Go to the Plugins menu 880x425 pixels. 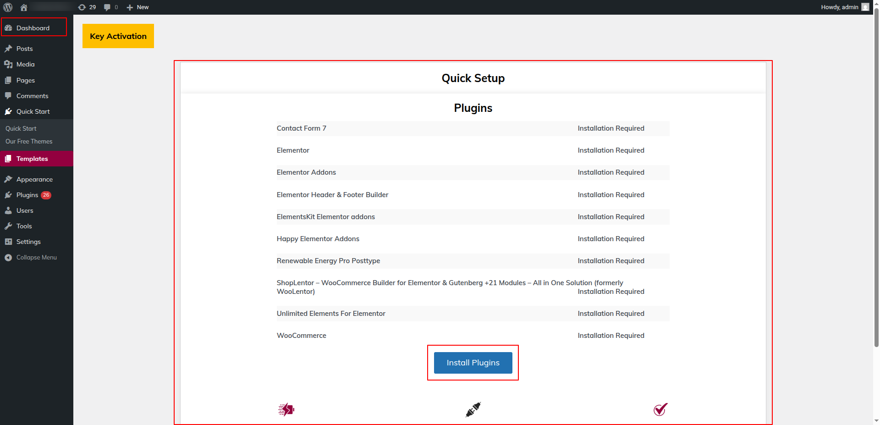coord(27,195)
